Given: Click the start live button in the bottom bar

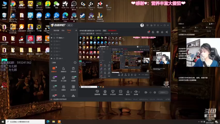Looking at the screenshot, I should [163, 92].
